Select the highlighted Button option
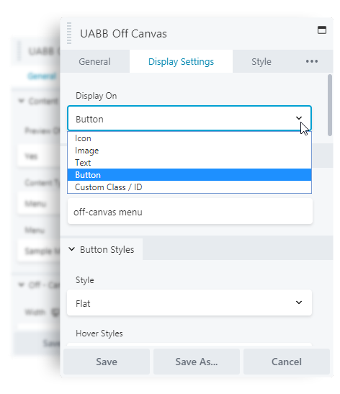This screenshot has width=340, height=394. tap(189, 175)
